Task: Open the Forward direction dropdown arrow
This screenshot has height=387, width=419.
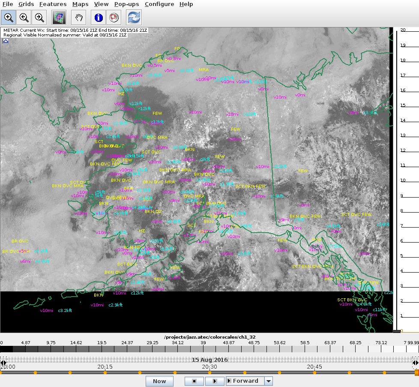Action: point(269,381)
